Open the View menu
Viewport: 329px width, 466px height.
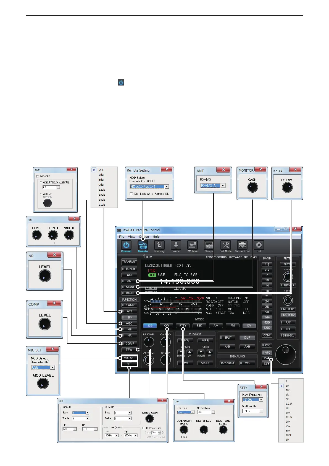coord(131,237)
